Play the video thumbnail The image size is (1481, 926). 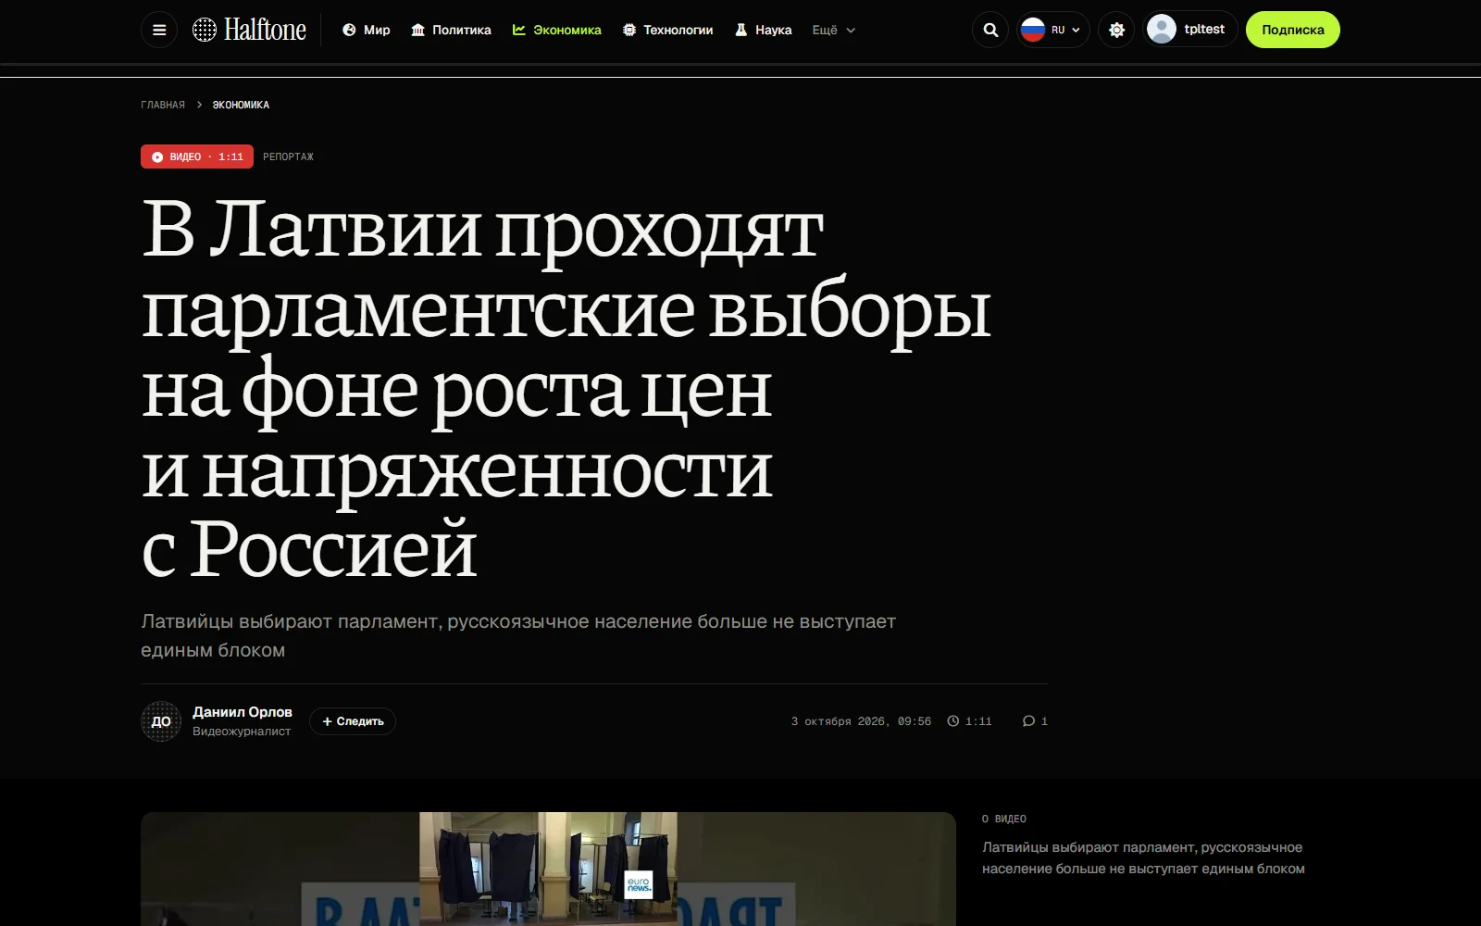coord(548,869)
